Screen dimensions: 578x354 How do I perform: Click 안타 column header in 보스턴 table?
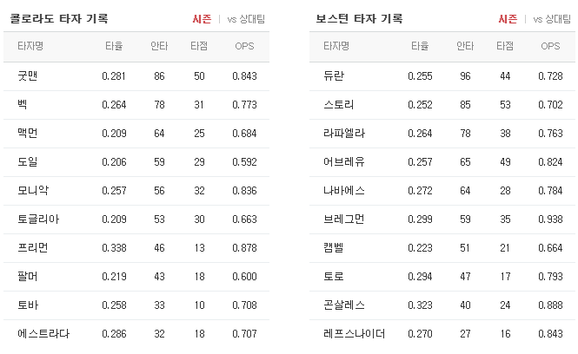click(465, 46)
